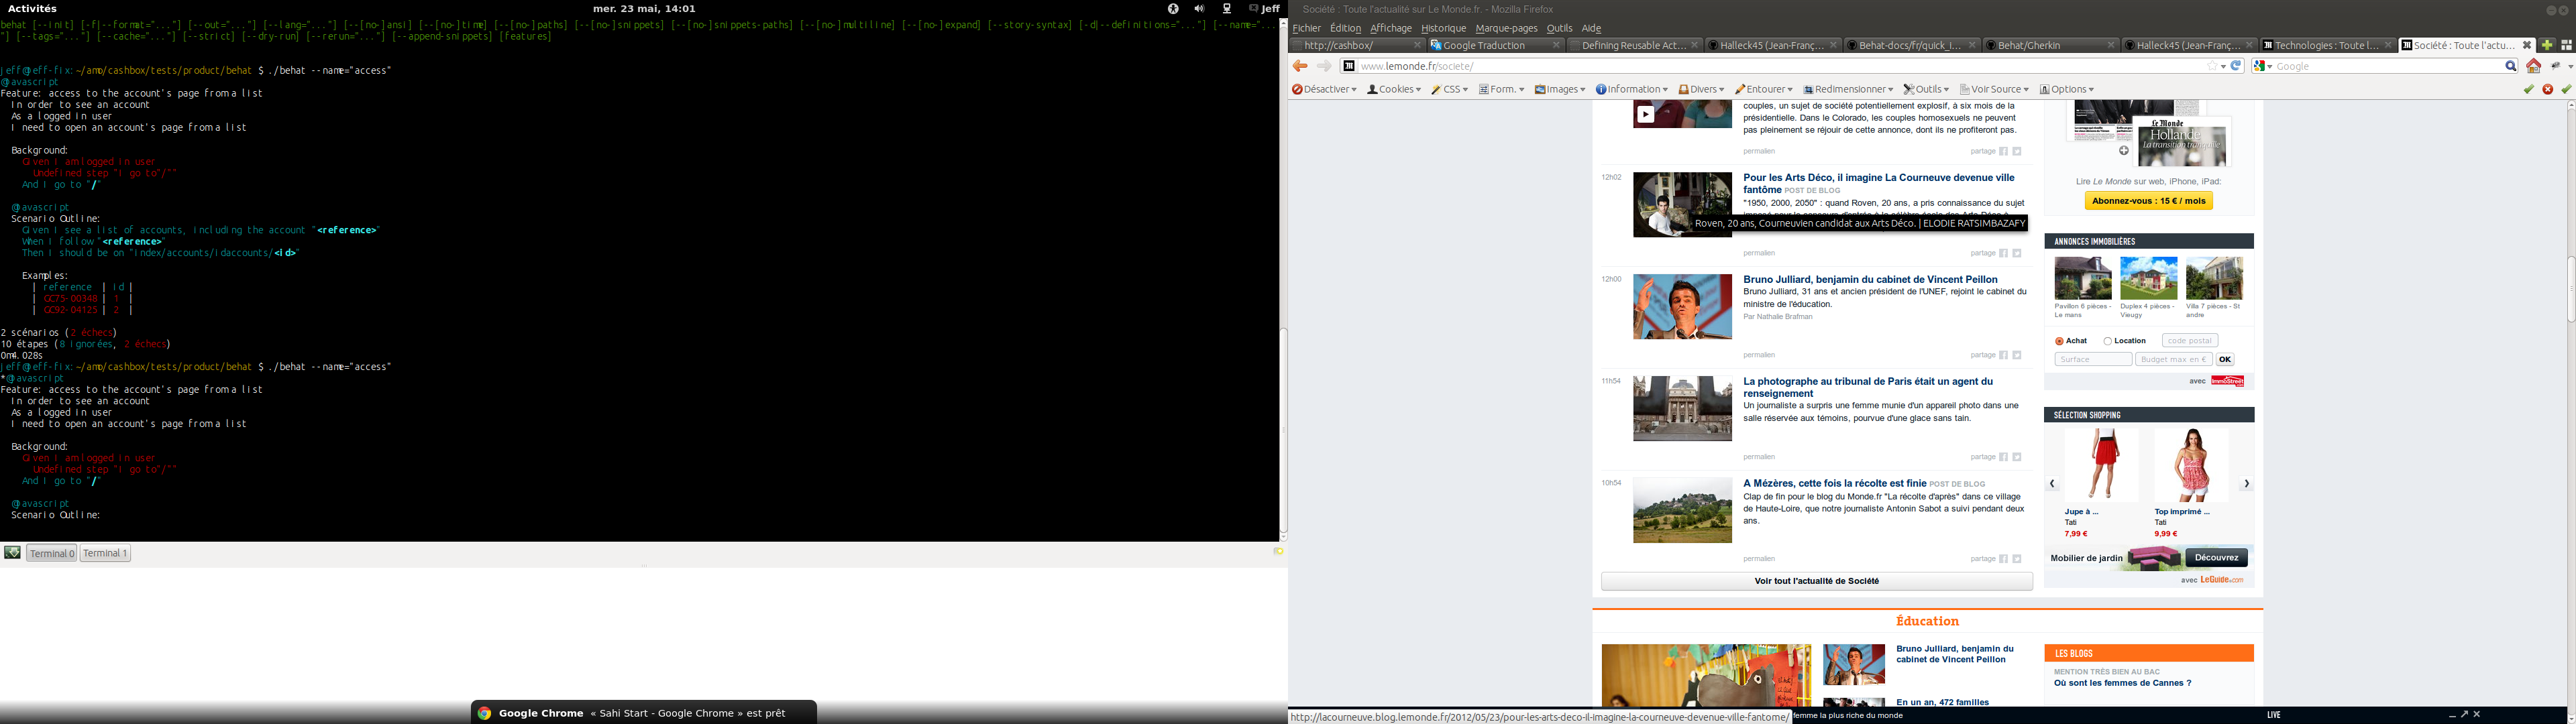Image resolution: width=2576 pixels, height=724 pixels.
Task: Open Activités in the top panel
Action: (32, 8)
